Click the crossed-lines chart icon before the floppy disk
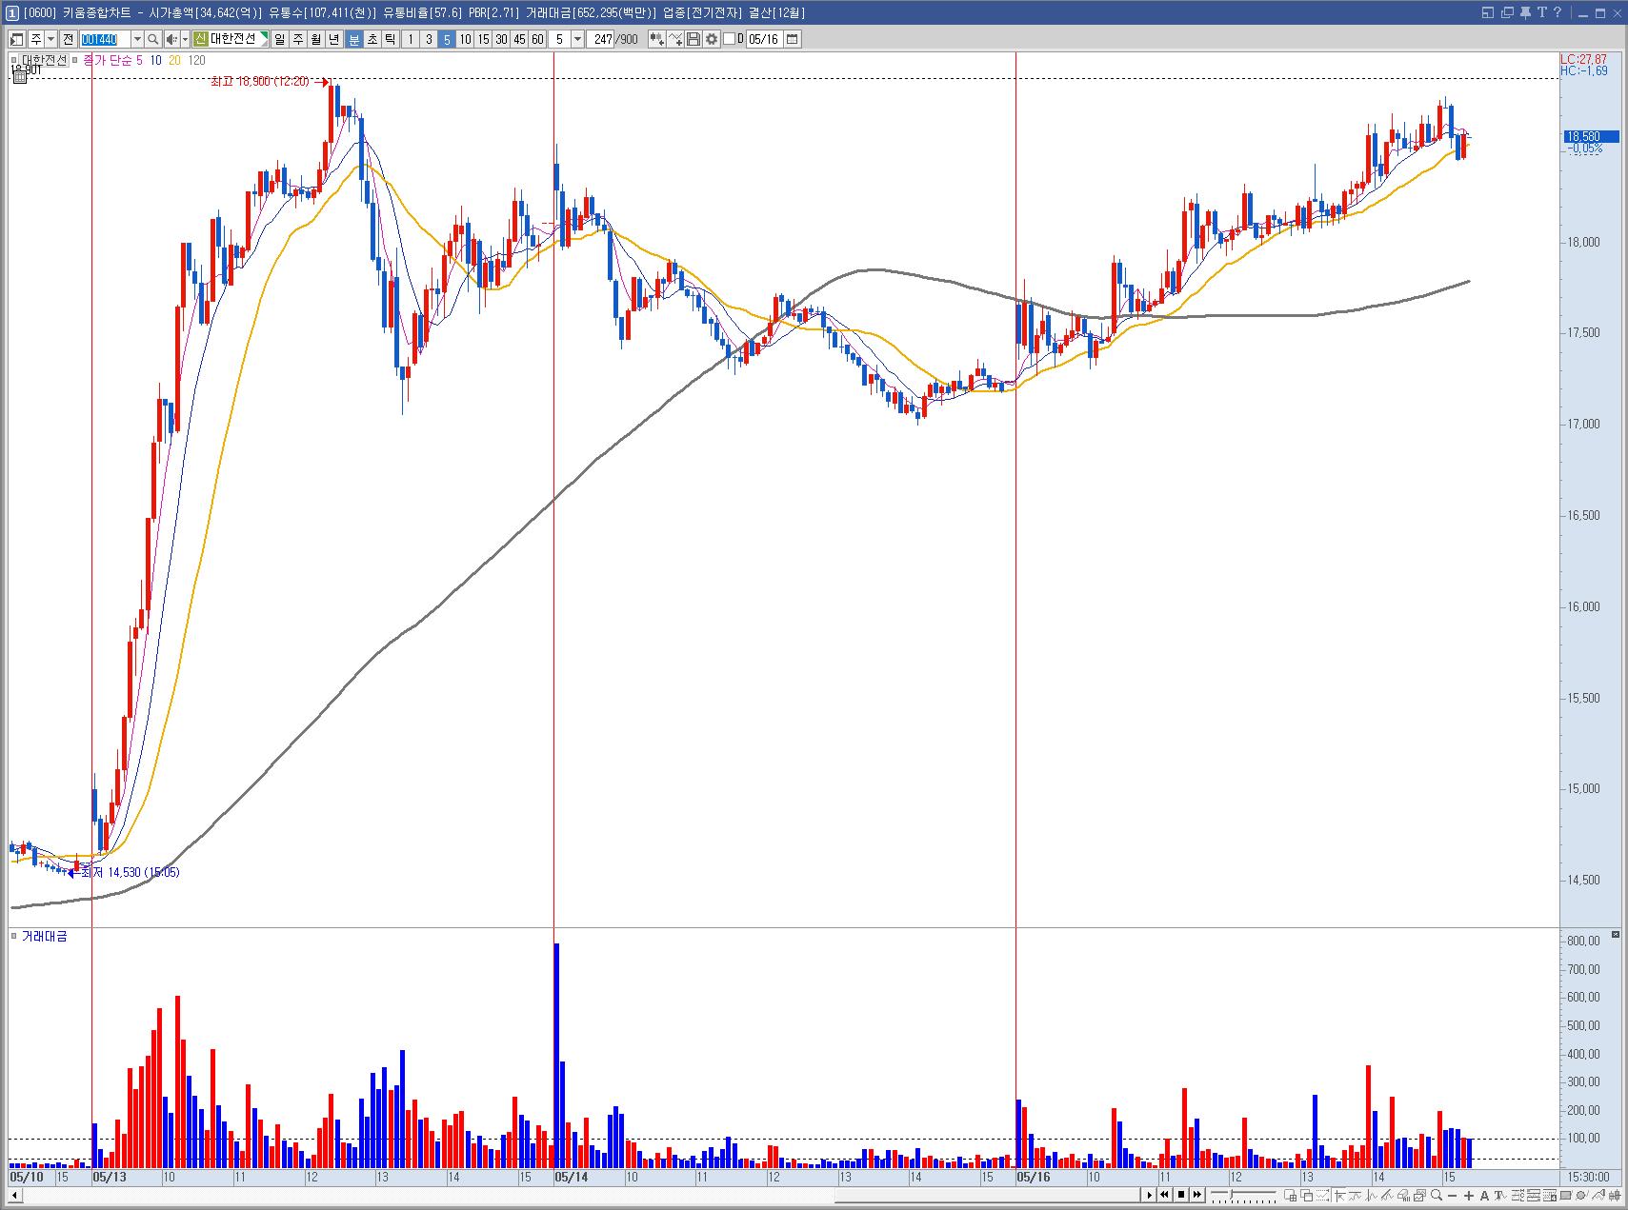Viewport: 1628px width, 1210px height. (x=675, y=39)
